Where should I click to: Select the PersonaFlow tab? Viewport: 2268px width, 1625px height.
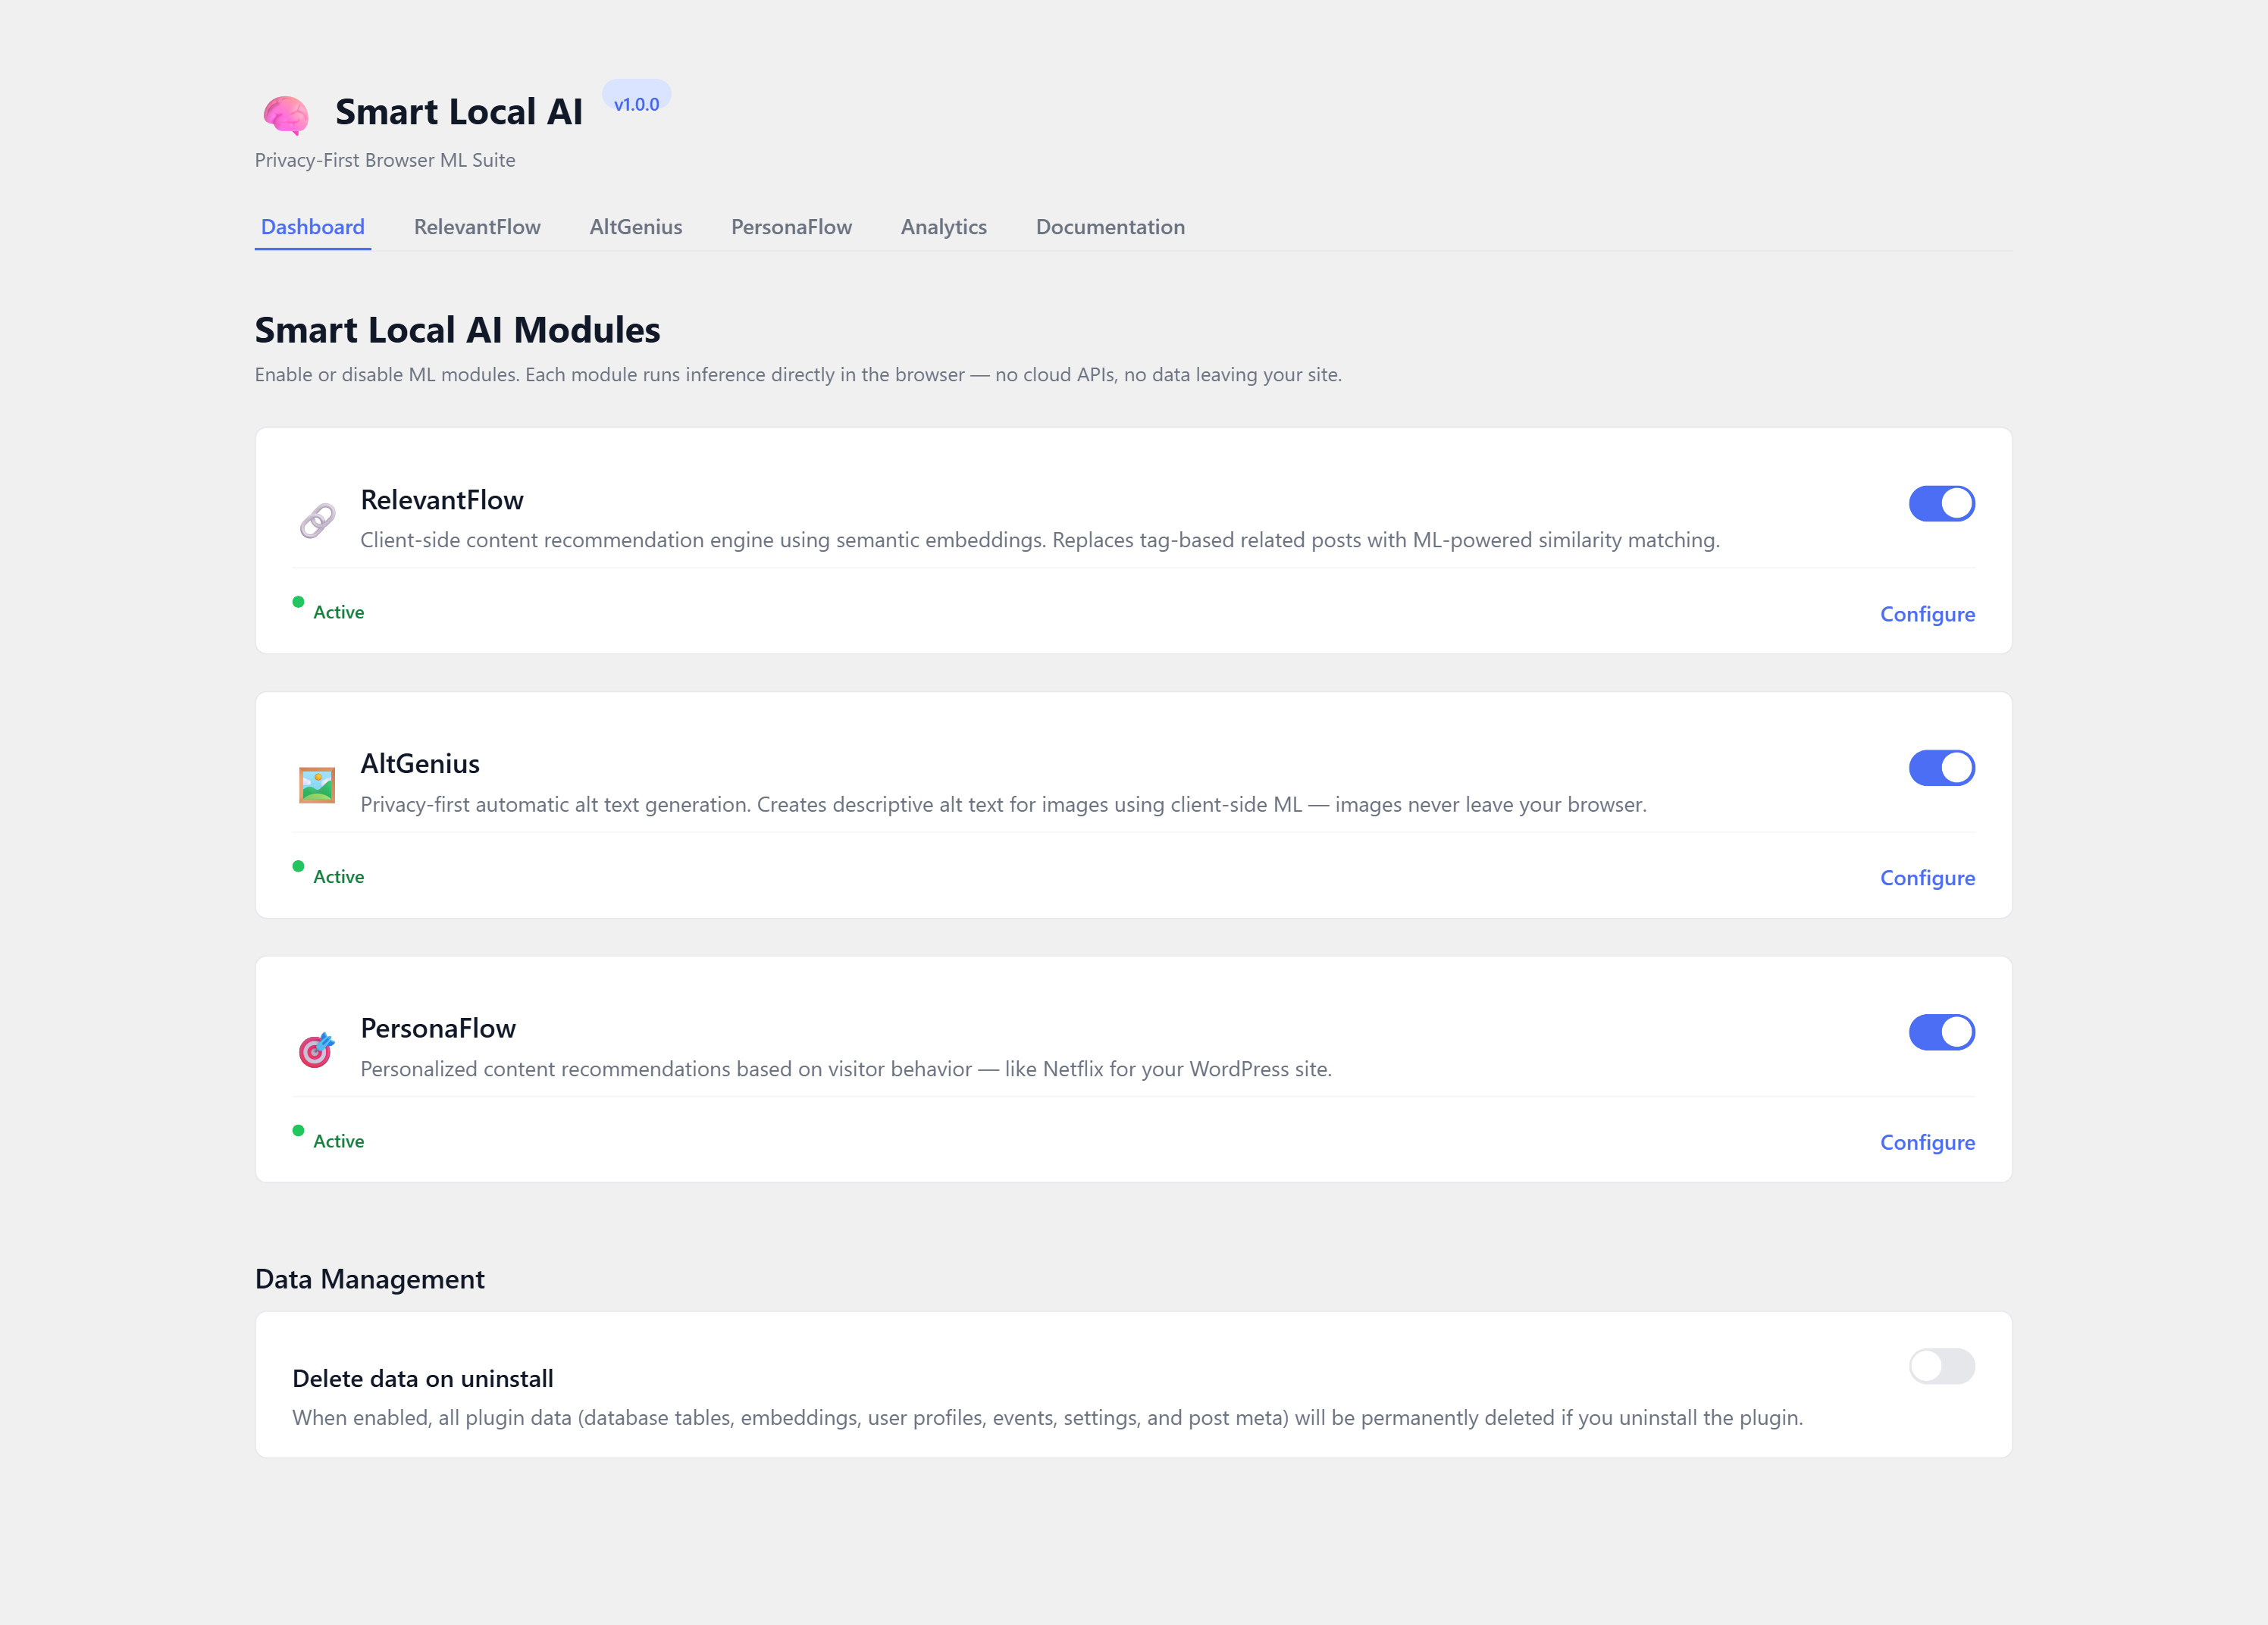pyautogui.click(x=791, y=227)
